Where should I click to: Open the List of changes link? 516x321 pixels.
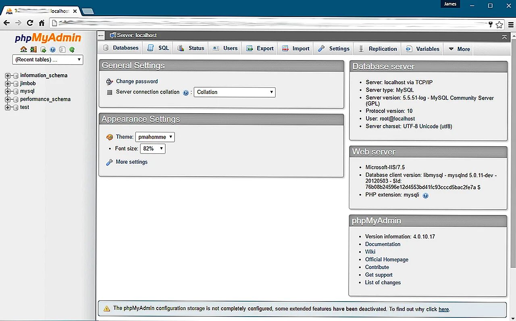[x=383, y=283]
